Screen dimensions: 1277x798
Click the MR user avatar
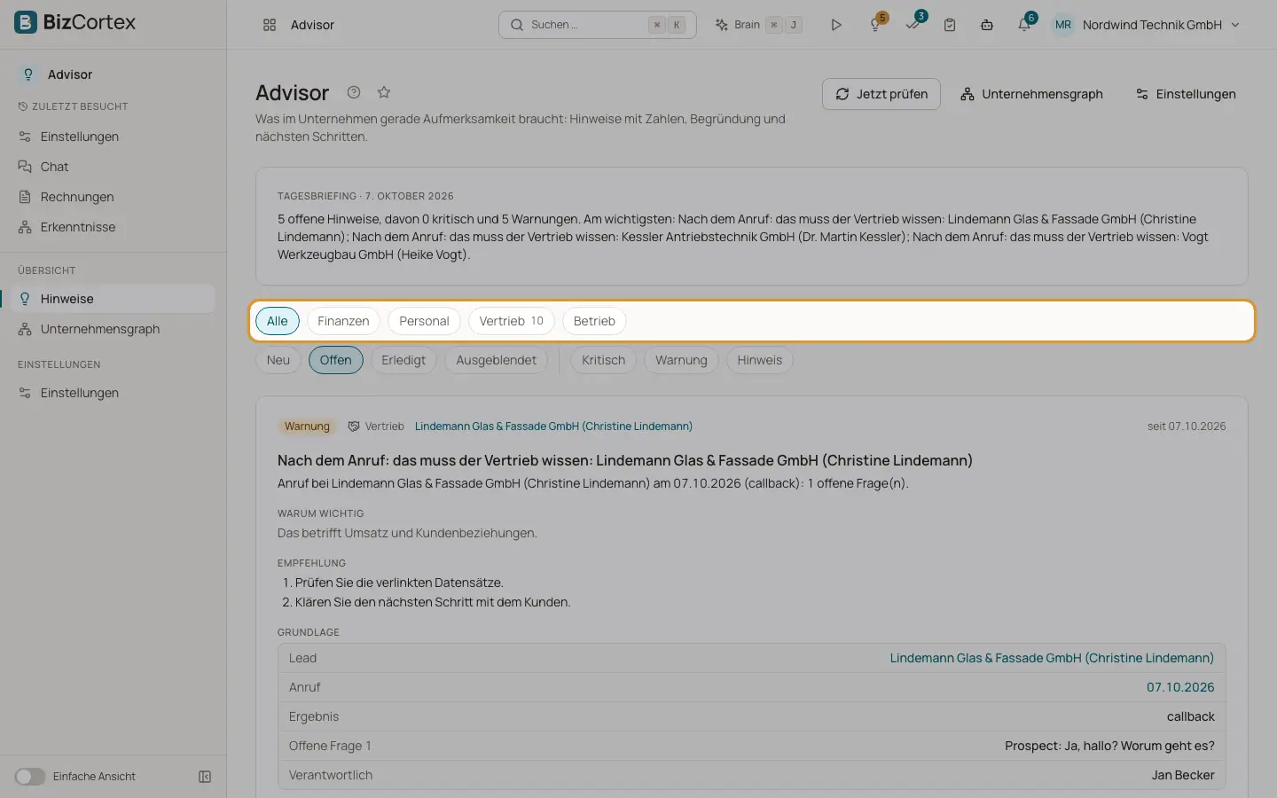coord(1063,25)
